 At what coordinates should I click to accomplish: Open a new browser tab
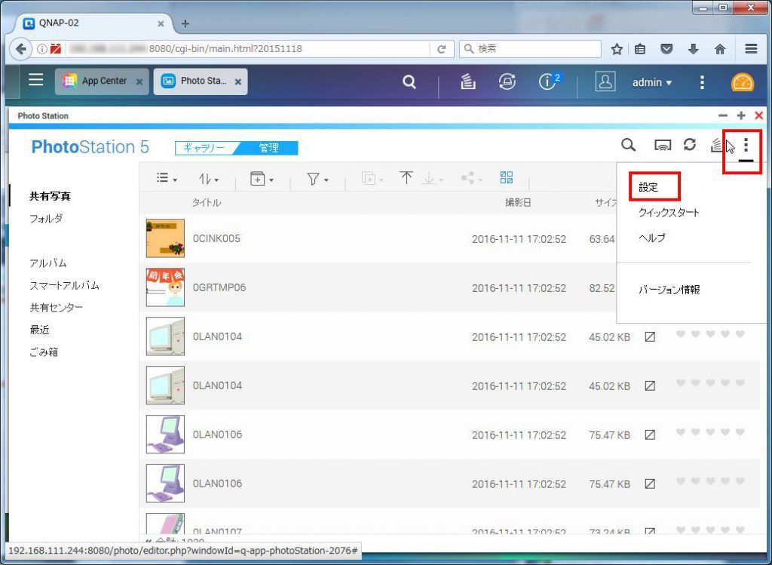[185, 23]
